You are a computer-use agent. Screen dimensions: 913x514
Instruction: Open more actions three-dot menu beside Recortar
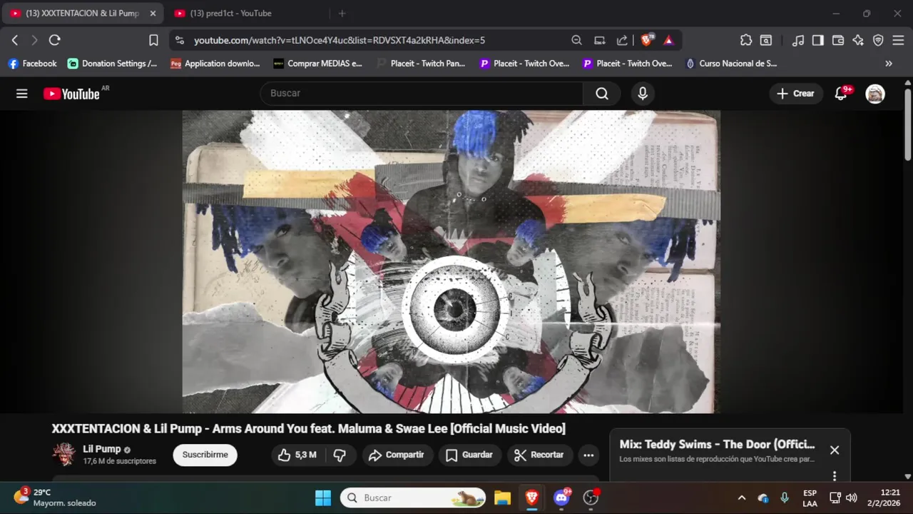[588, 455]
